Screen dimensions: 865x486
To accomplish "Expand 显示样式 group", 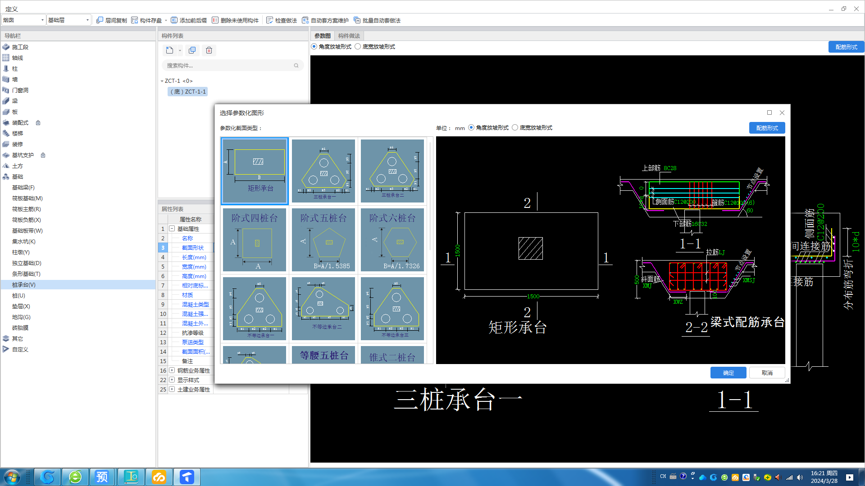I will [x=172, y=380].
